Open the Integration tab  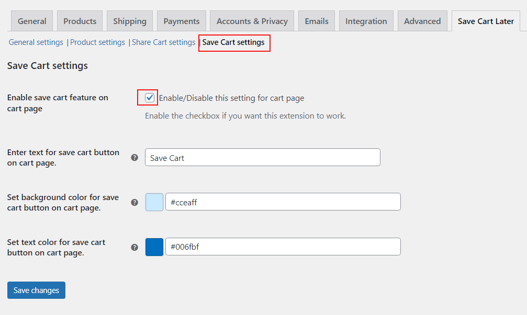[366, 21]
